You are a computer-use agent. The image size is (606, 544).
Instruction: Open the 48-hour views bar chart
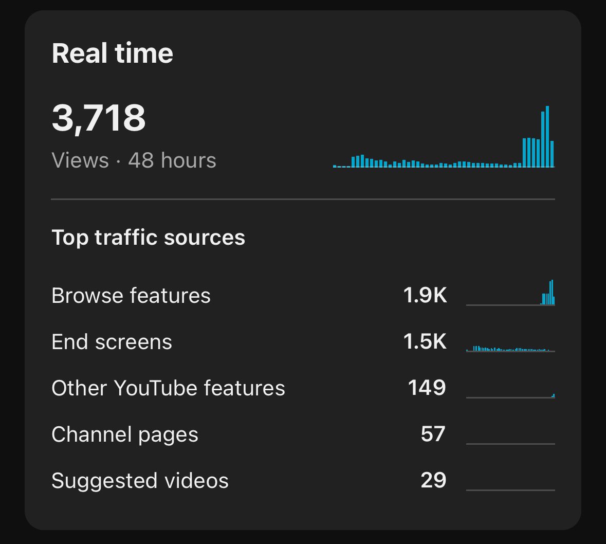coord(444,136)
